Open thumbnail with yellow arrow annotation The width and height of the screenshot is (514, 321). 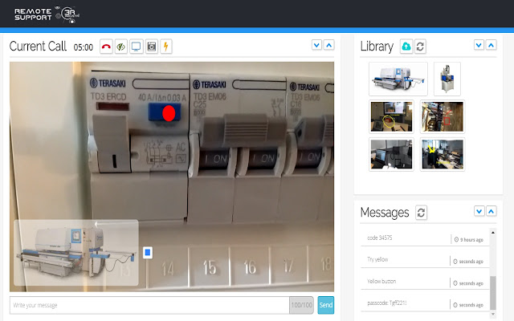[443, 154]
